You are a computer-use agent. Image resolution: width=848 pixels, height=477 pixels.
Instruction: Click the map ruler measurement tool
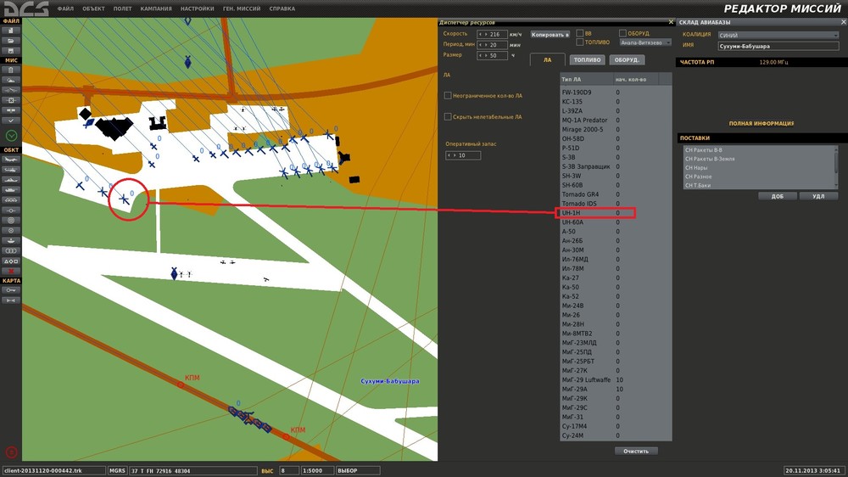tap(11, 300)
